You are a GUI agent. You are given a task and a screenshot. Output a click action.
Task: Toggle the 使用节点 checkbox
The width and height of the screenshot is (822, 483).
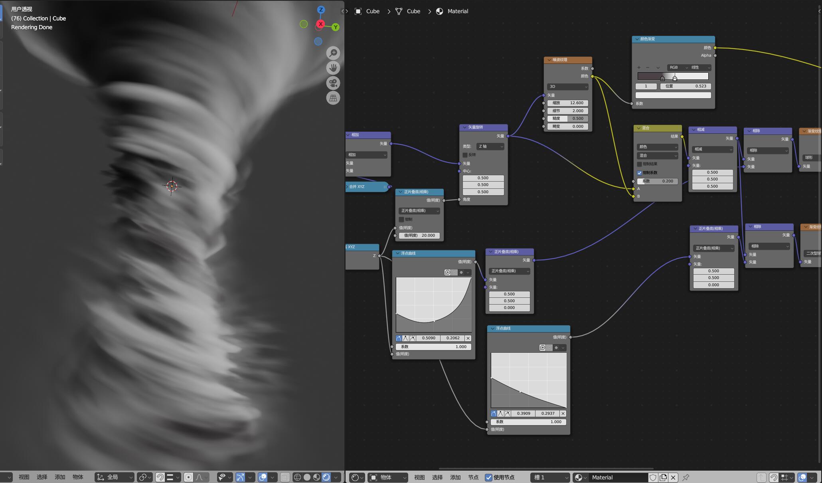pos(488,477)
